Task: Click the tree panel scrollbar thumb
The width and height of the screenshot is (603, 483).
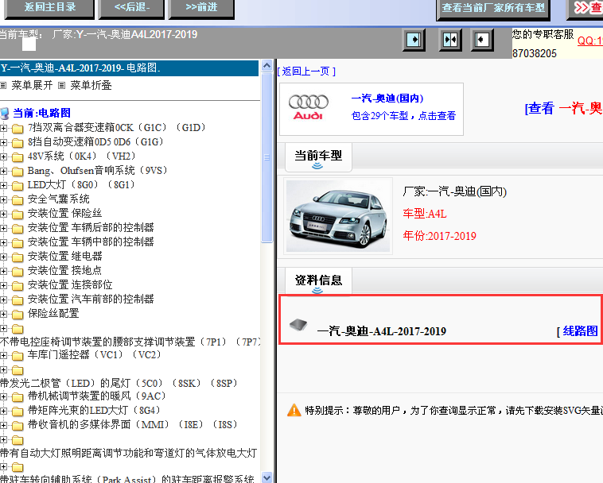Action: (266, 157)
